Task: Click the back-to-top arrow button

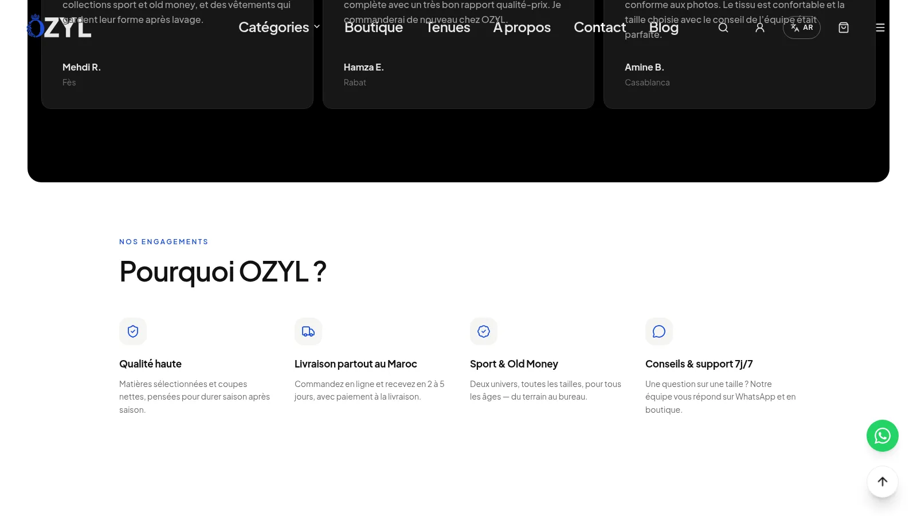Action: coord(883,482)
